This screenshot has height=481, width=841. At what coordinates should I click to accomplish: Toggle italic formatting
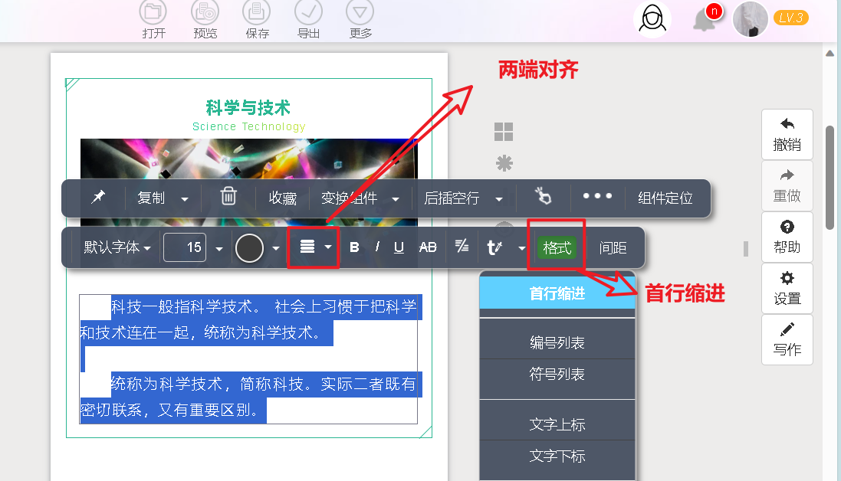coord(377,247)
